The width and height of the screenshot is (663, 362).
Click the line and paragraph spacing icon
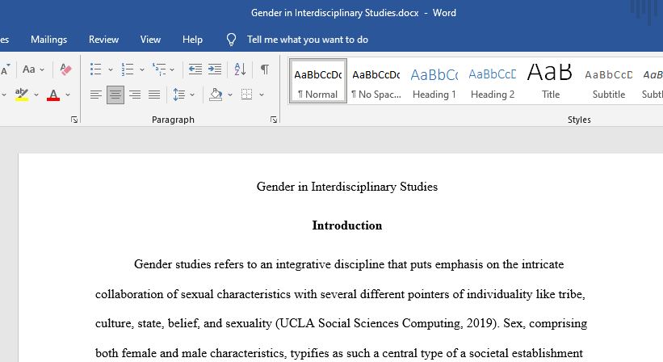tap(179, 95)
